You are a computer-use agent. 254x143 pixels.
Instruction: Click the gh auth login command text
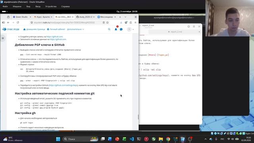click(x=27, y=123)
